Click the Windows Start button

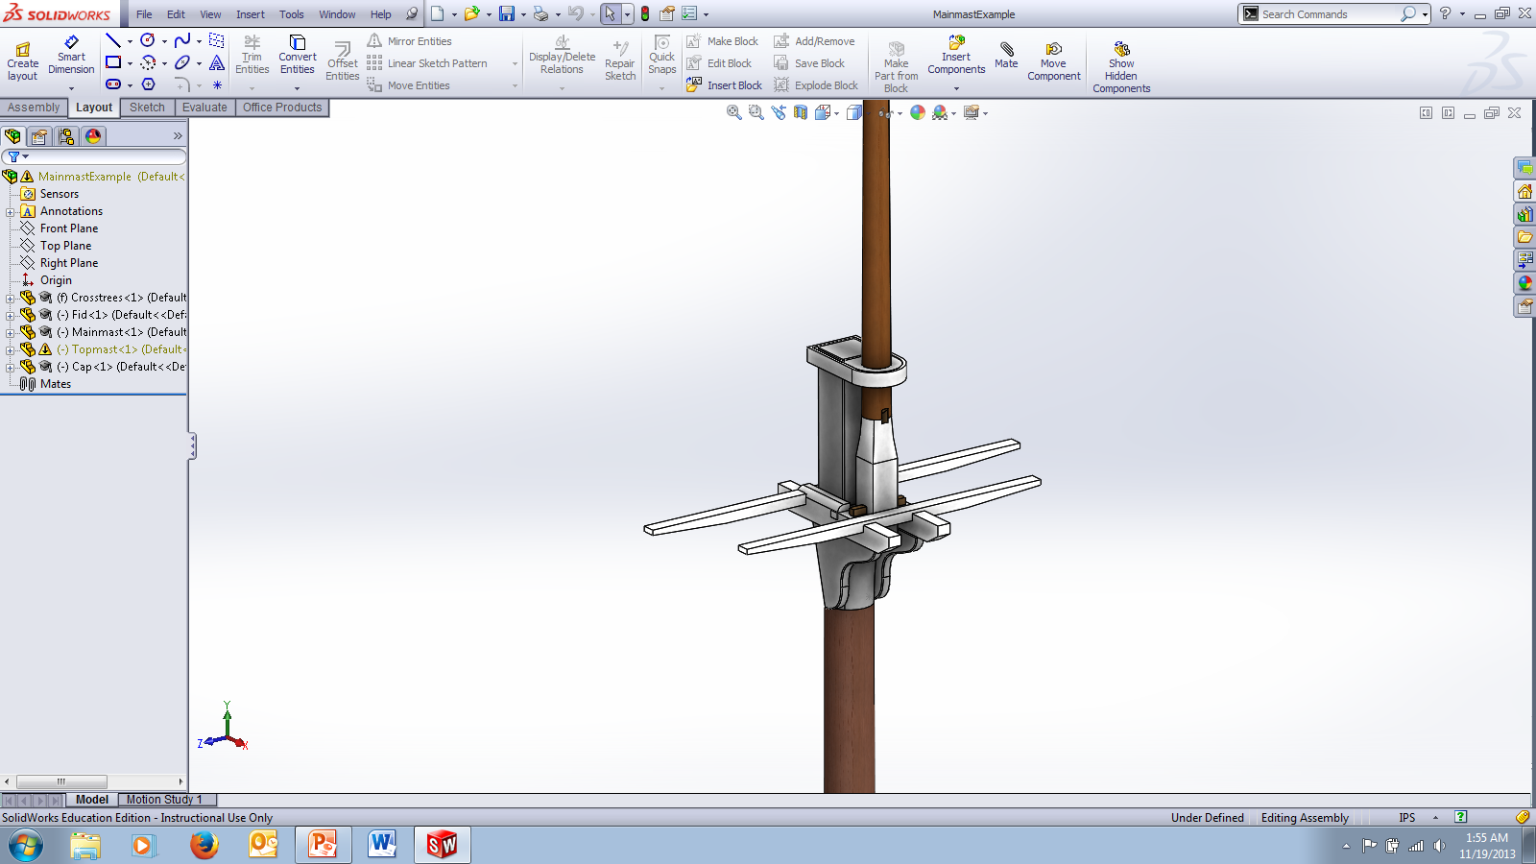point(26,846)
